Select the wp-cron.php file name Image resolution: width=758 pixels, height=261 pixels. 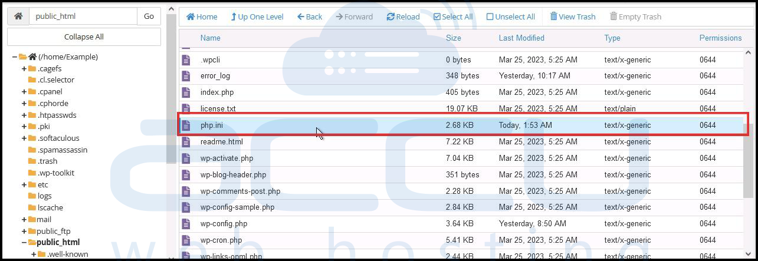coord(221,240)
